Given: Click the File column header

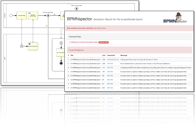Looking at the screenshot, I should (x=72, y=55).
